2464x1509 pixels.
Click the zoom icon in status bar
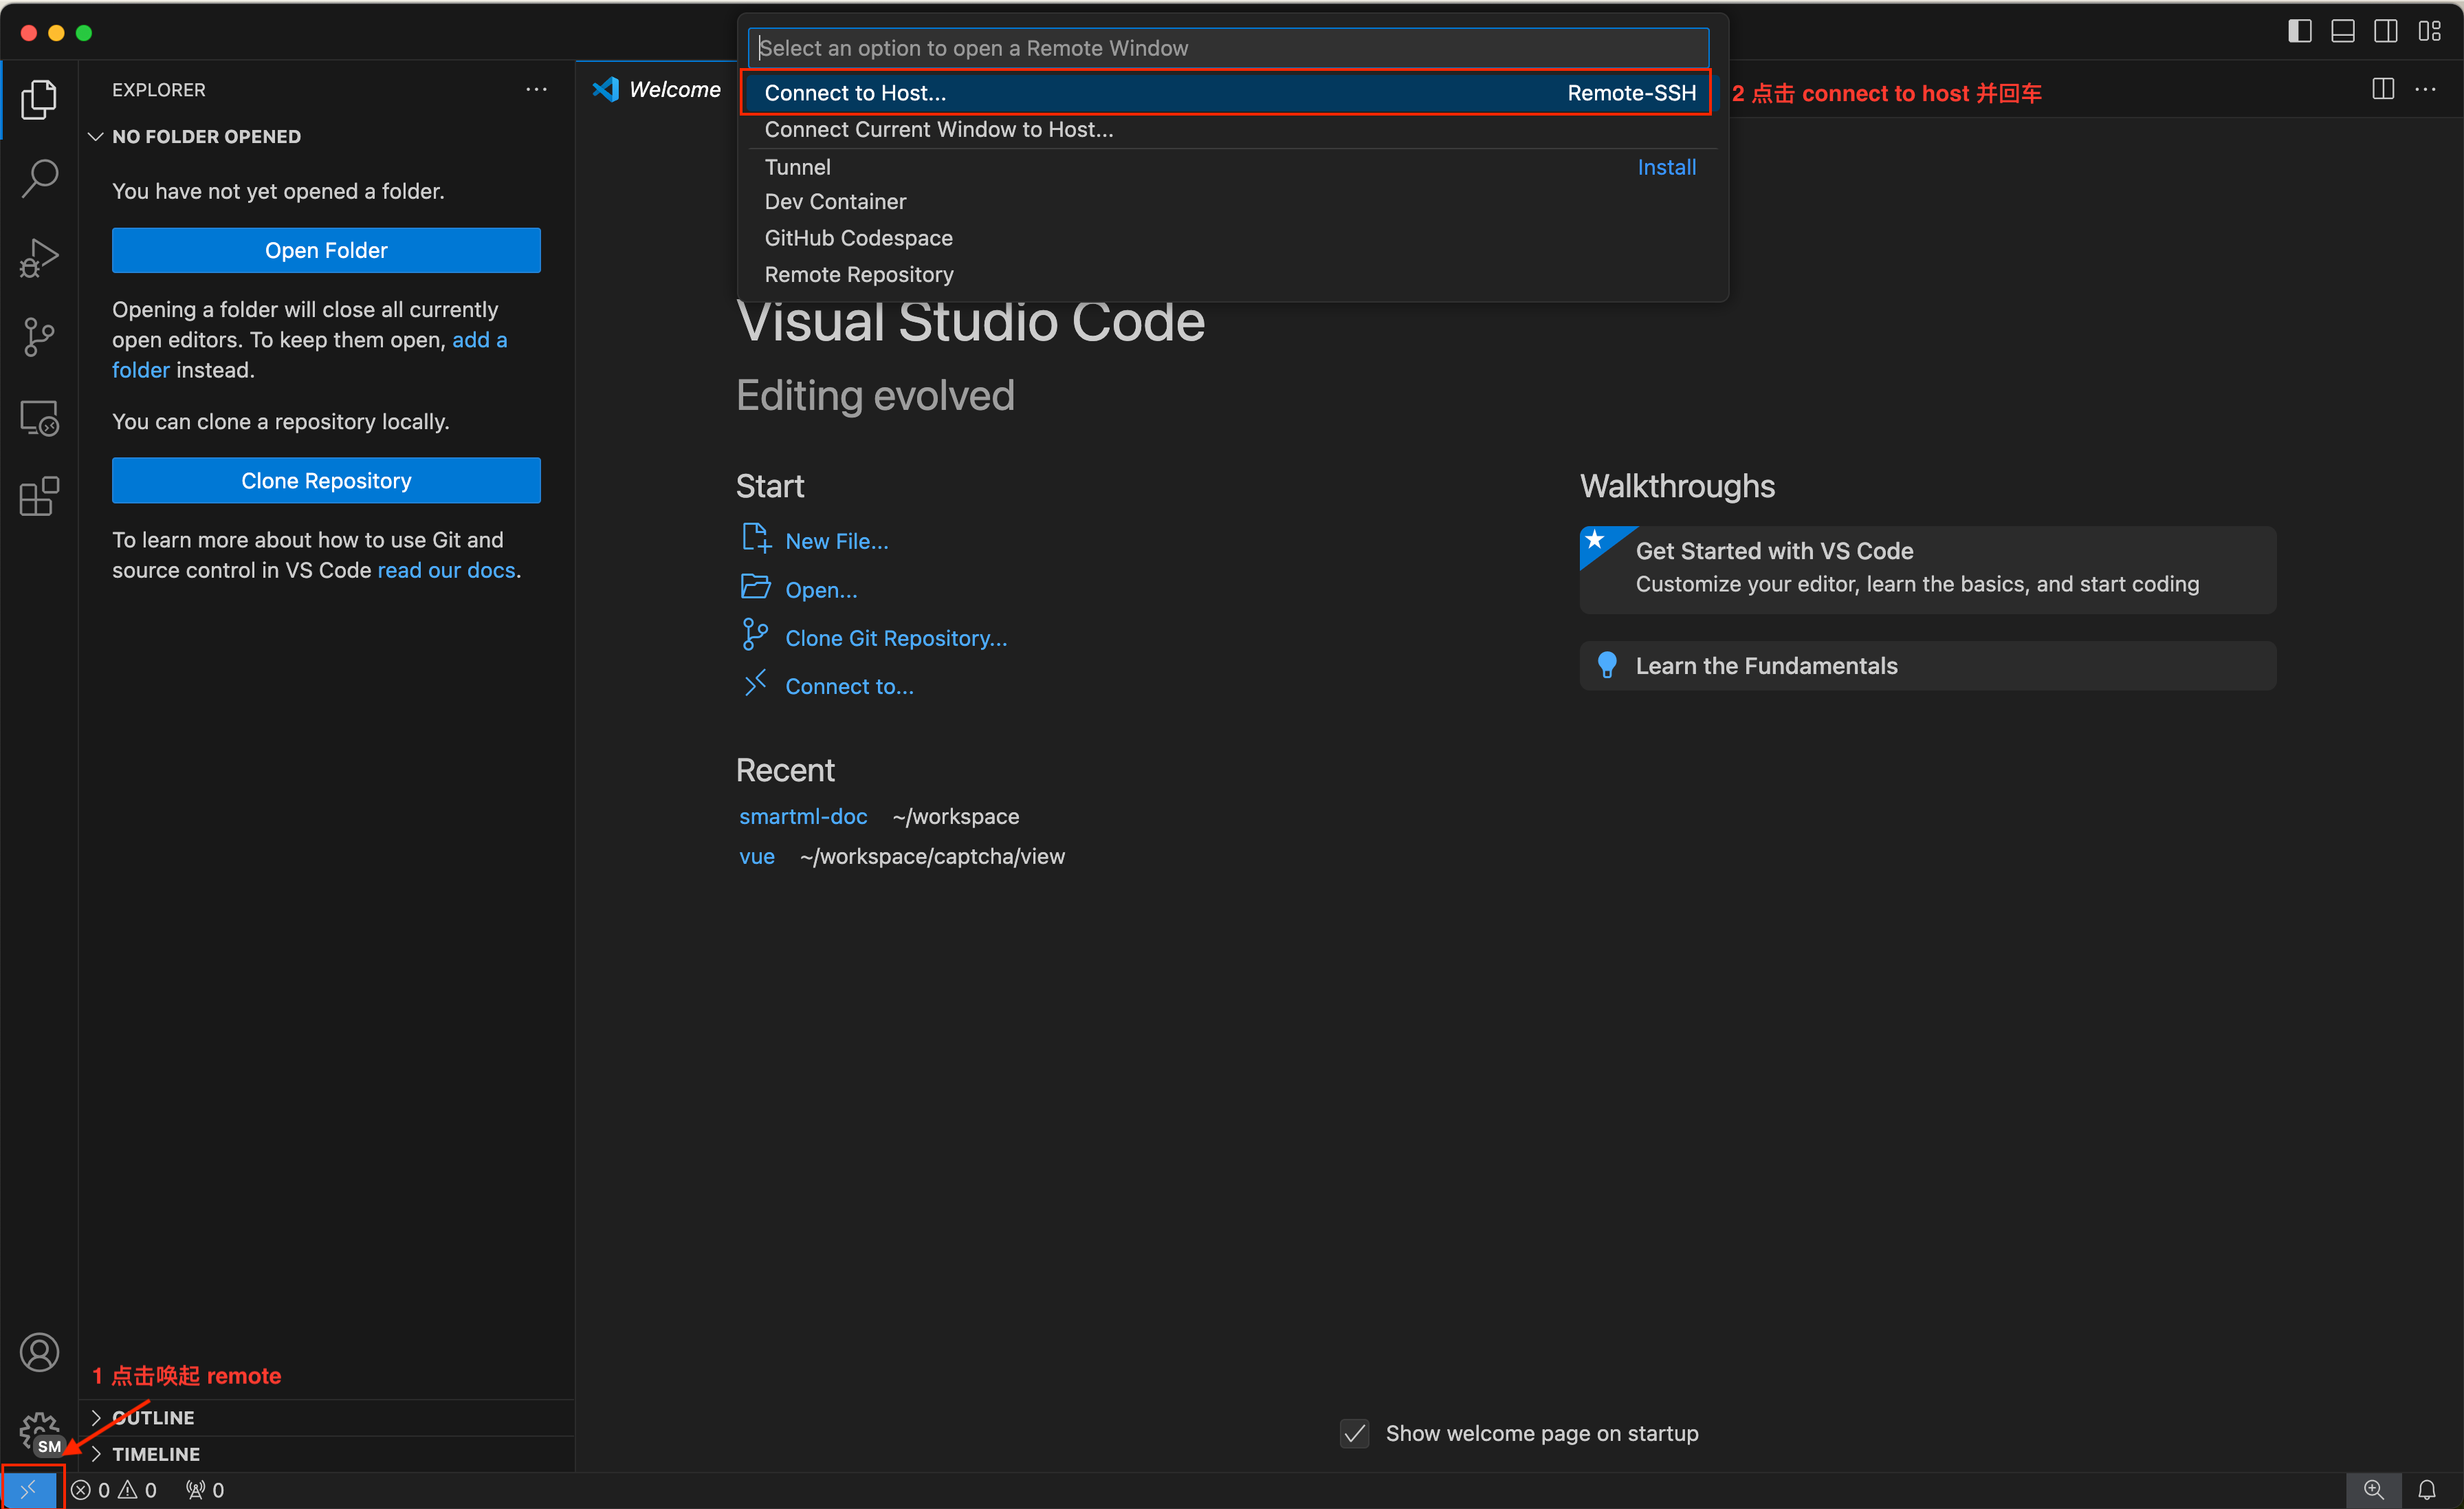click(2373, 1490)
